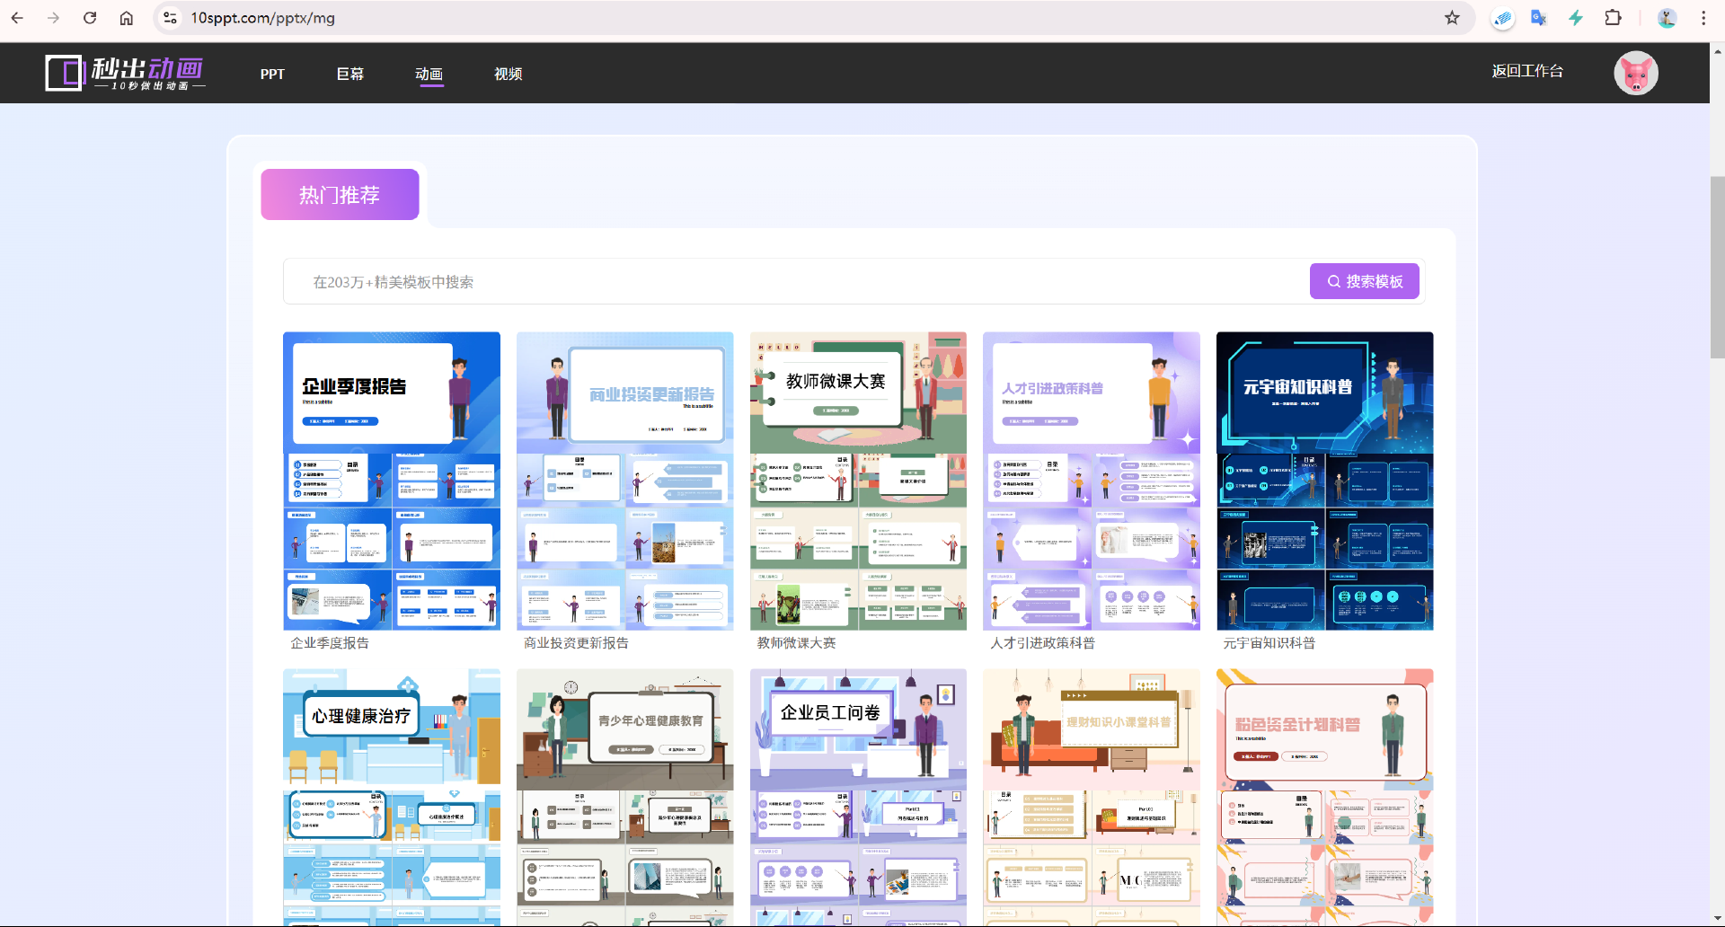Click the 人才引进政策科普 caption text
This screenshot has width=1725, height=927.
(1042, 643)
